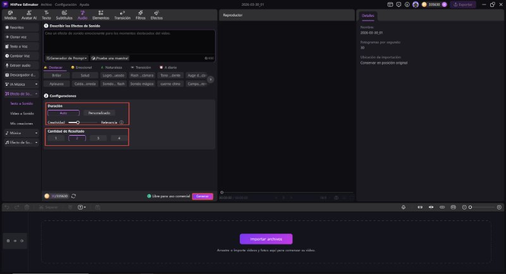The image size is (506, 274).
Task: Open the Configuración menu
Action: (66, 4)
